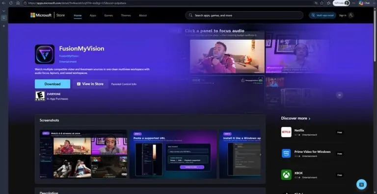The image size is (377, 194).
Task: Click the Free badge beside Netflix
Action: (340, 132)
